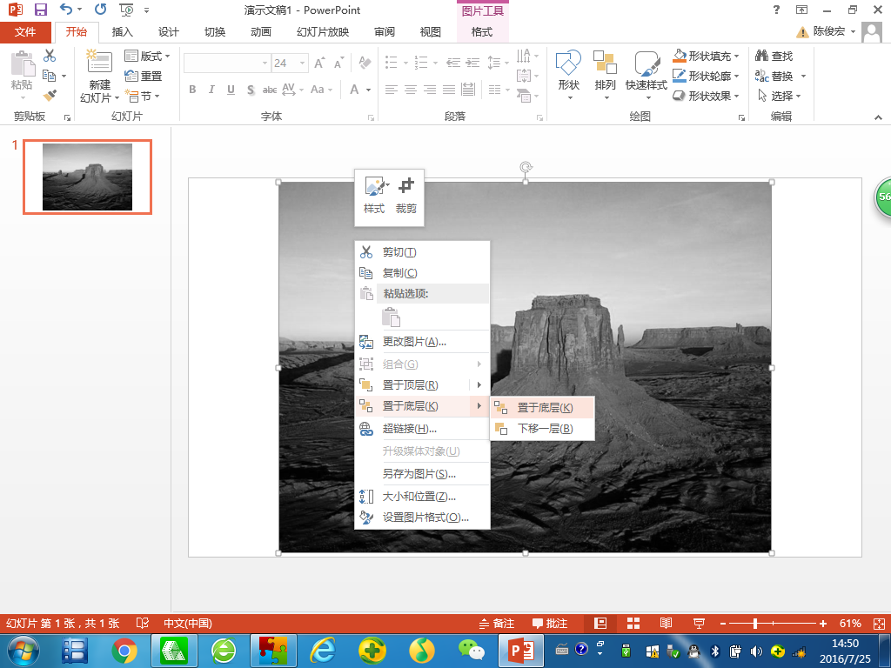The height and width of the screenshot is (668, 891).
Task: Click the Style (样式) icon in mini toolbar
Action: (376, 186)
